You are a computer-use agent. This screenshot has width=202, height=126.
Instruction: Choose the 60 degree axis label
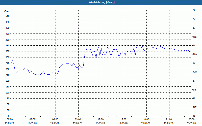(x=8, y=104)
